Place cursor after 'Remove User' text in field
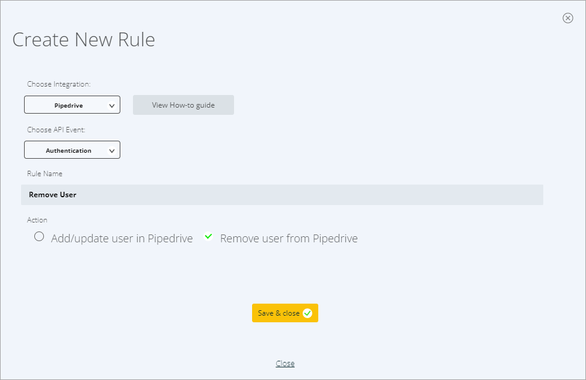Screen dimensions: 586x380 tap(78, 195)
